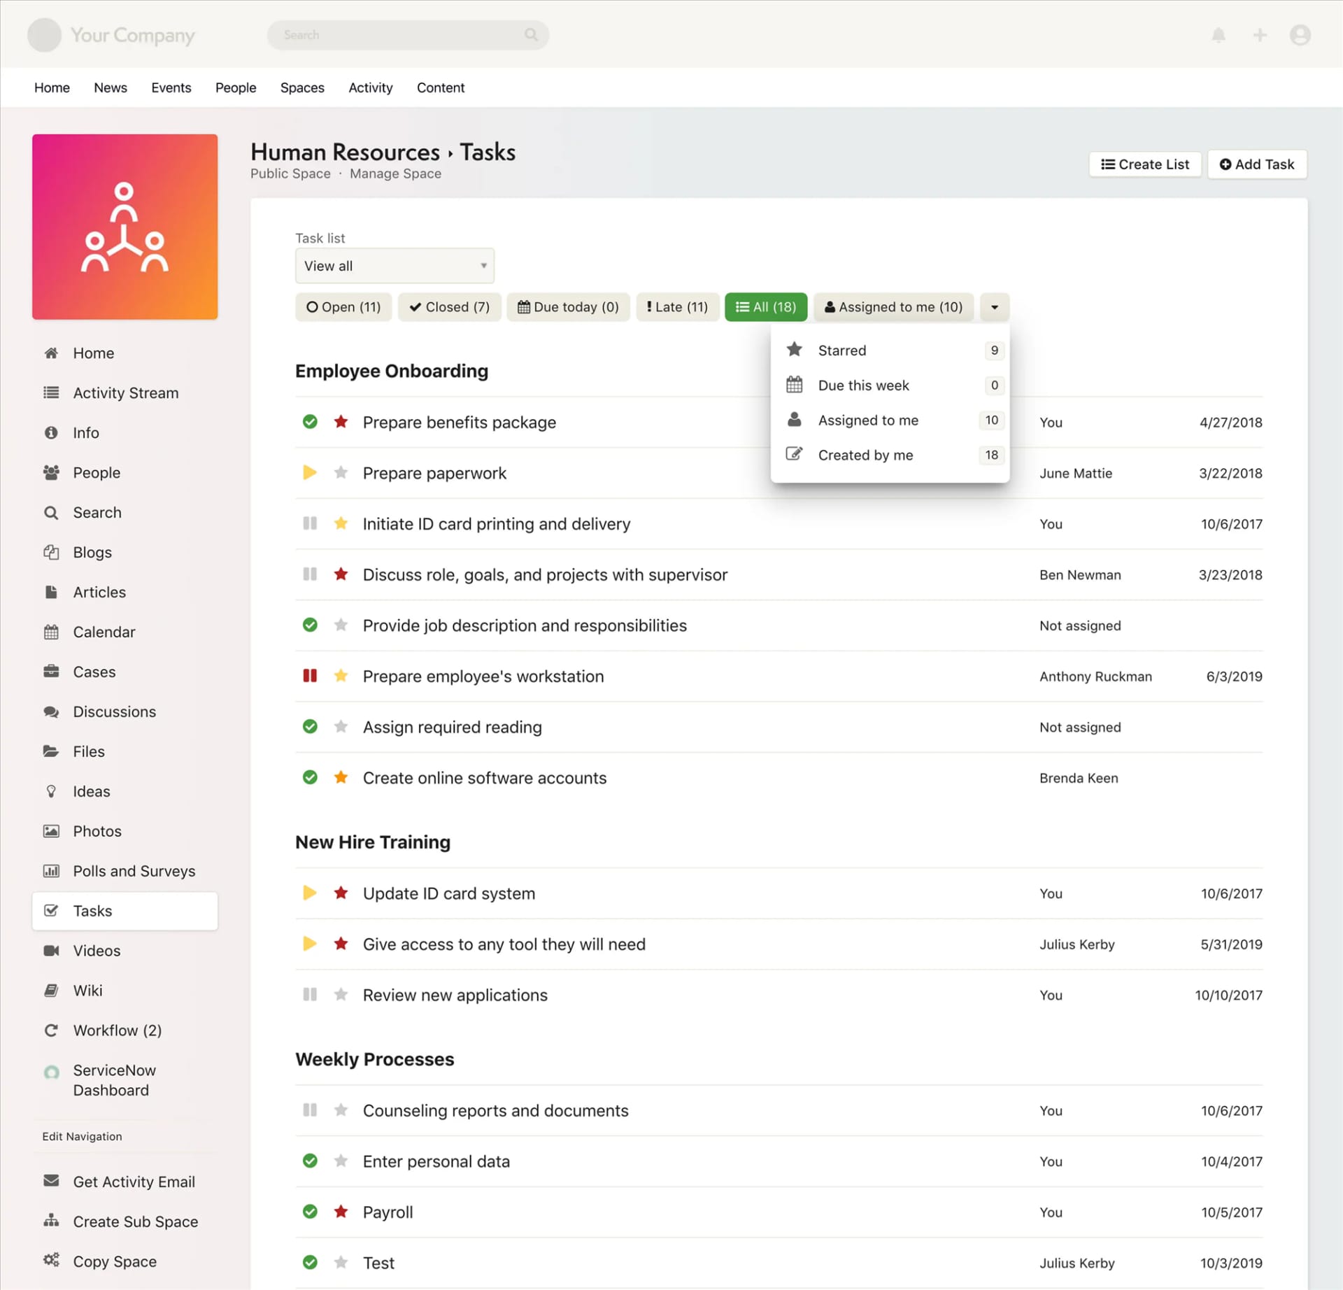Click the paused status indicator on Prepare employee's workstation
Screen dimensions: 1343x1290
[310, 675]
